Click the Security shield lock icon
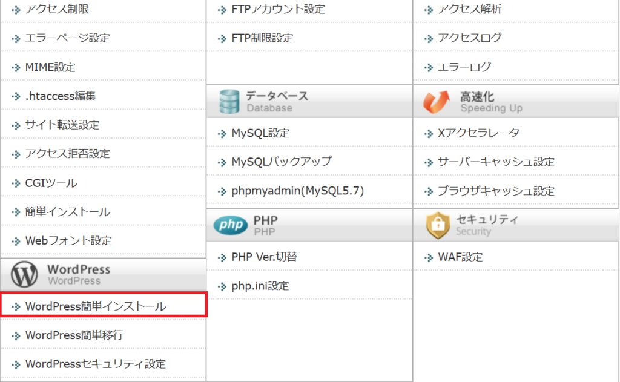The image size is (620, 382). tap(438, 225)
